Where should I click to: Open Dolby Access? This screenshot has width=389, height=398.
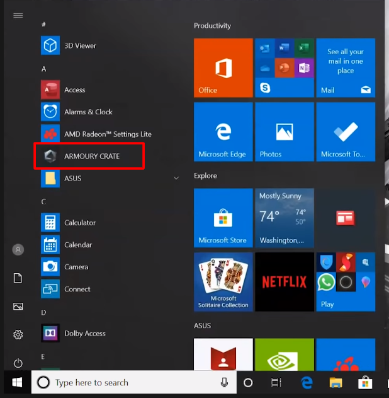tap(109, 333)
